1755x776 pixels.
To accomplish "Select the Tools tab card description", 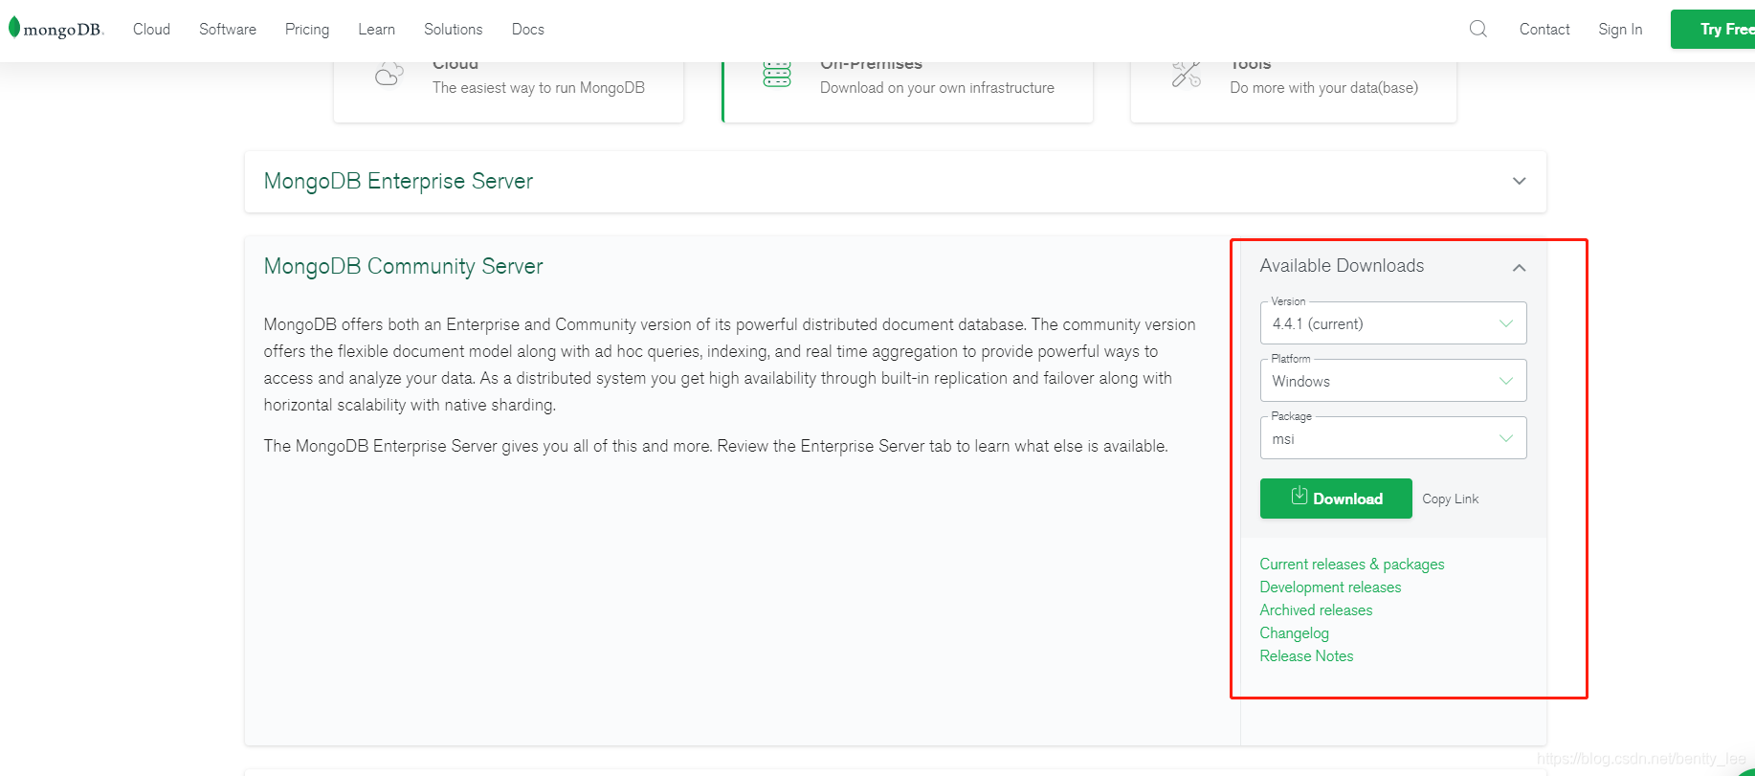I will tap(1324, 88).
